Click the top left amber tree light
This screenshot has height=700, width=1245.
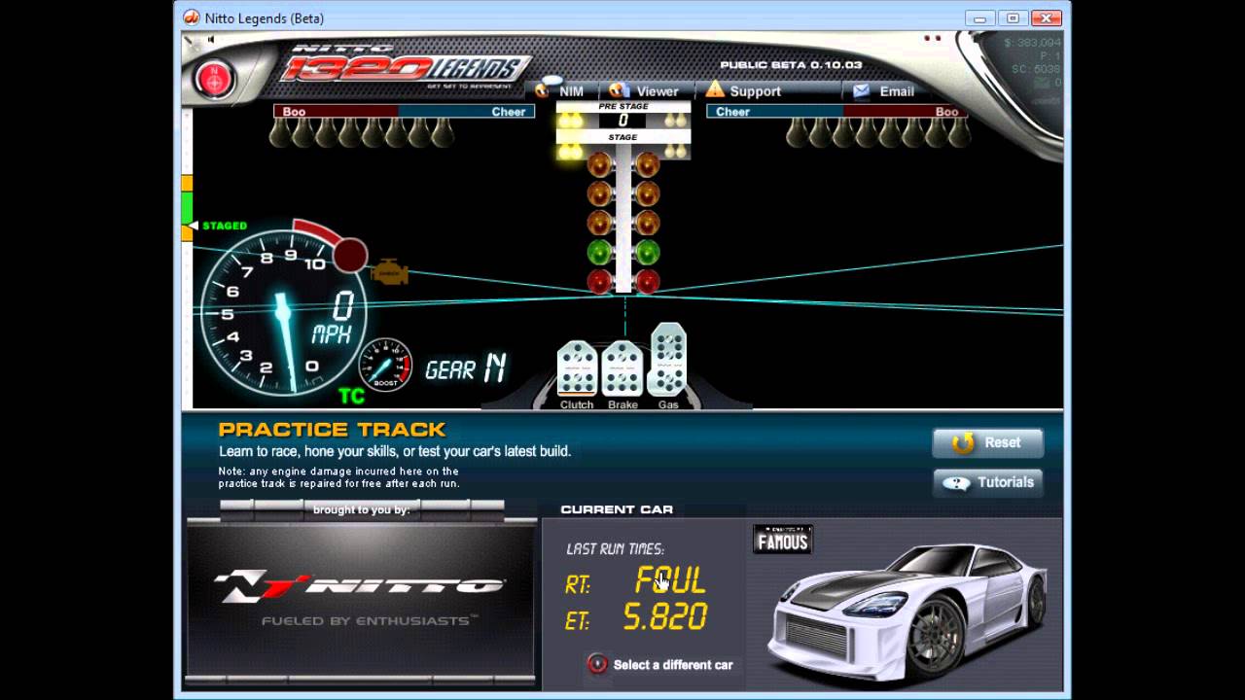point(599,164)
